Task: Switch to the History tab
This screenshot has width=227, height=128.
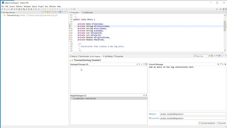Action: 73,56
